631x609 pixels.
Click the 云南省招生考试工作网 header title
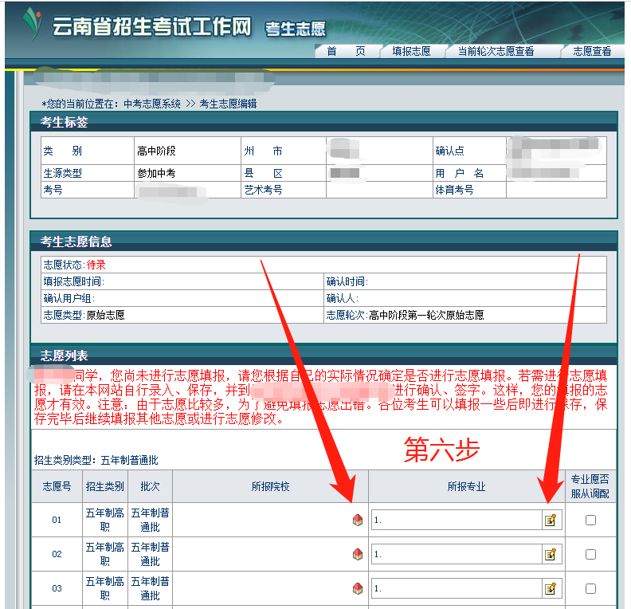[151, 27]
